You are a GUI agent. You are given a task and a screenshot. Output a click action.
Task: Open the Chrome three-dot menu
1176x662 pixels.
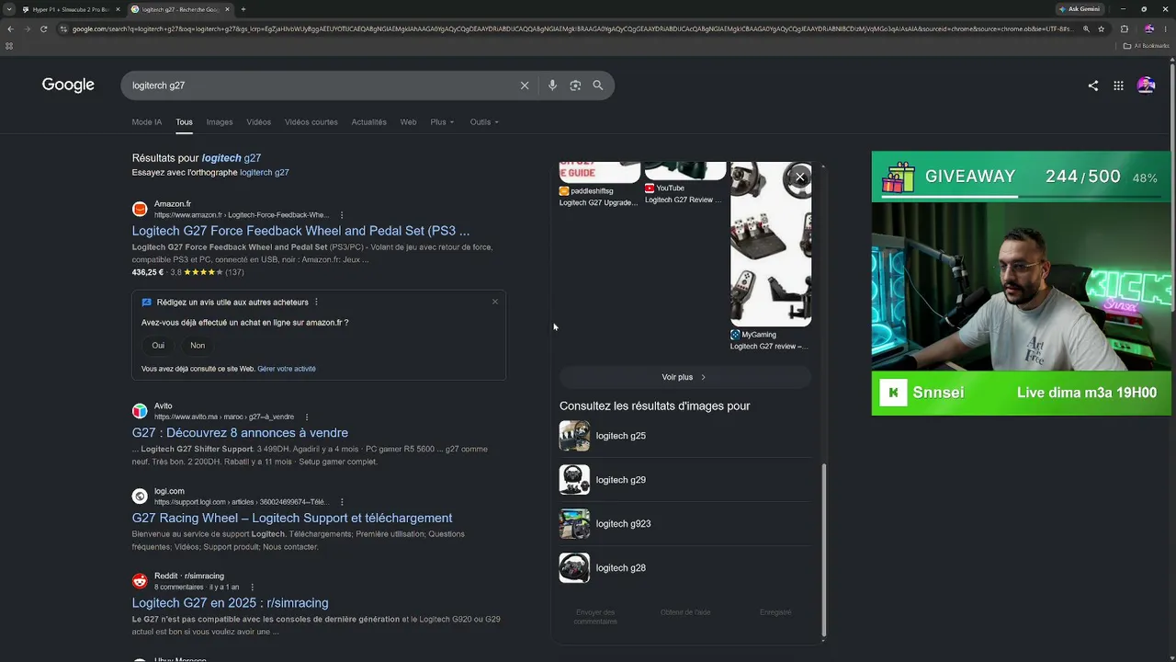click(1165, 29)
